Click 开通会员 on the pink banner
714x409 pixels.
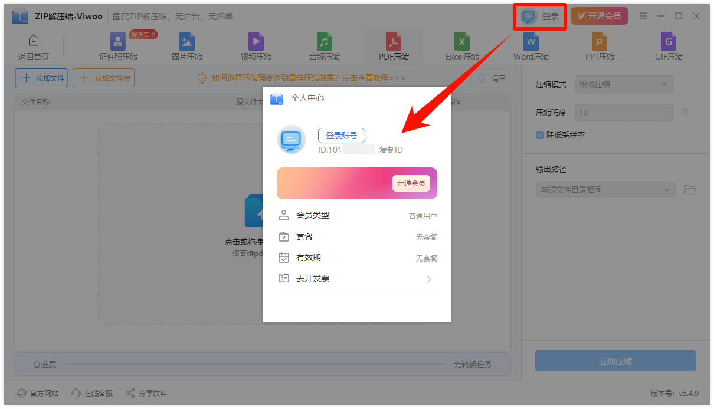(411, 183)
